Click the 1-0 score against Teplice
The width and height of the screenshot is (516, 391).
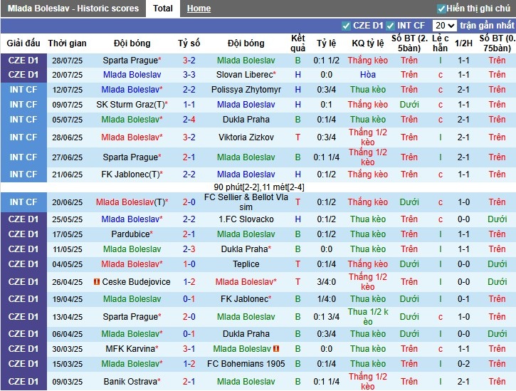(x=189, y=264)
